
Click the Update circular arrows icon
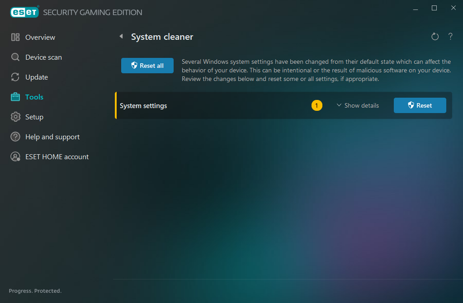click(x=15, y=77)
